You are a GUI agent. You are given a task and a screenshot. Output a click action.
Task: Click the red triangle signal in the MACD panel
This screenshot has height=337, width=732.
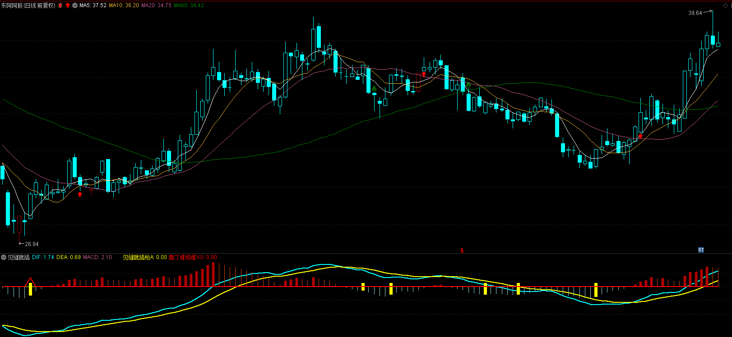point(30,282)
